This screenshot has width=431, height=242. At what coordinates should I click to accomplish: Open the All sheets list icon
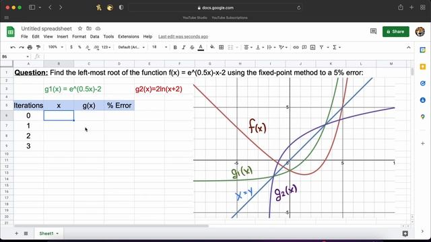(x=26, y=233)
